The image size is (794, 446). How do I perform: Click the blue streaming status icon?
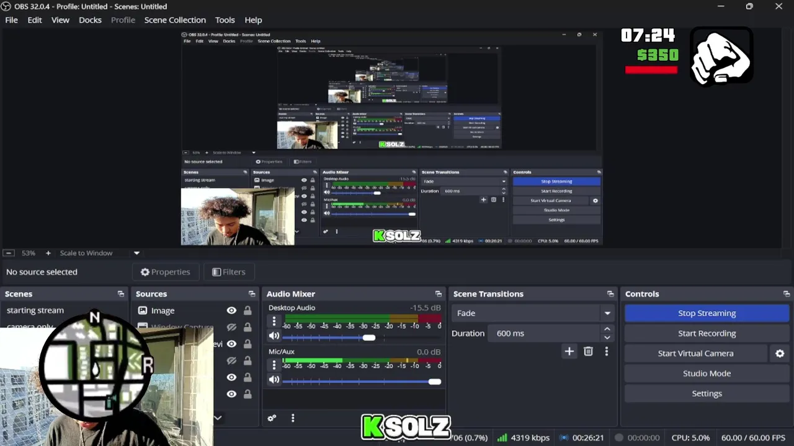[563, 437]
